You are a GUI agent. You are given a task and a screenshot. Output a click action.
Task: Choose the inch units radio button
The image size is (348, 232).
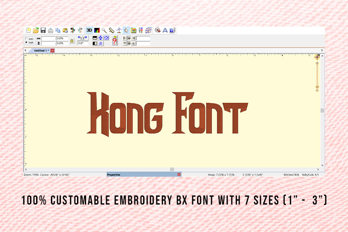click(27, 42)
